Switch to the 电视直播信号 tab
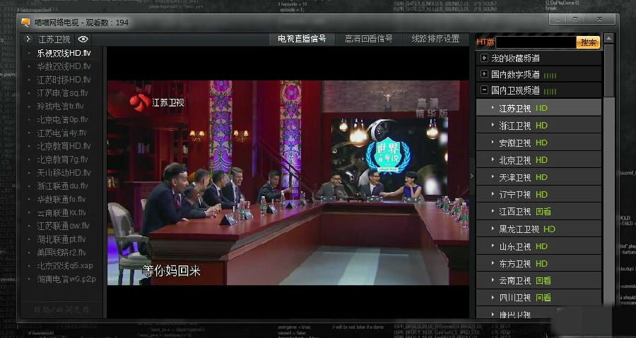The height and width of the screenshot is (338, 636). pos(302,39)
